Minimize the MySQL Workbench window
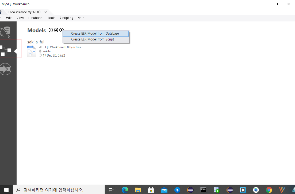 (x=264, y=4)
